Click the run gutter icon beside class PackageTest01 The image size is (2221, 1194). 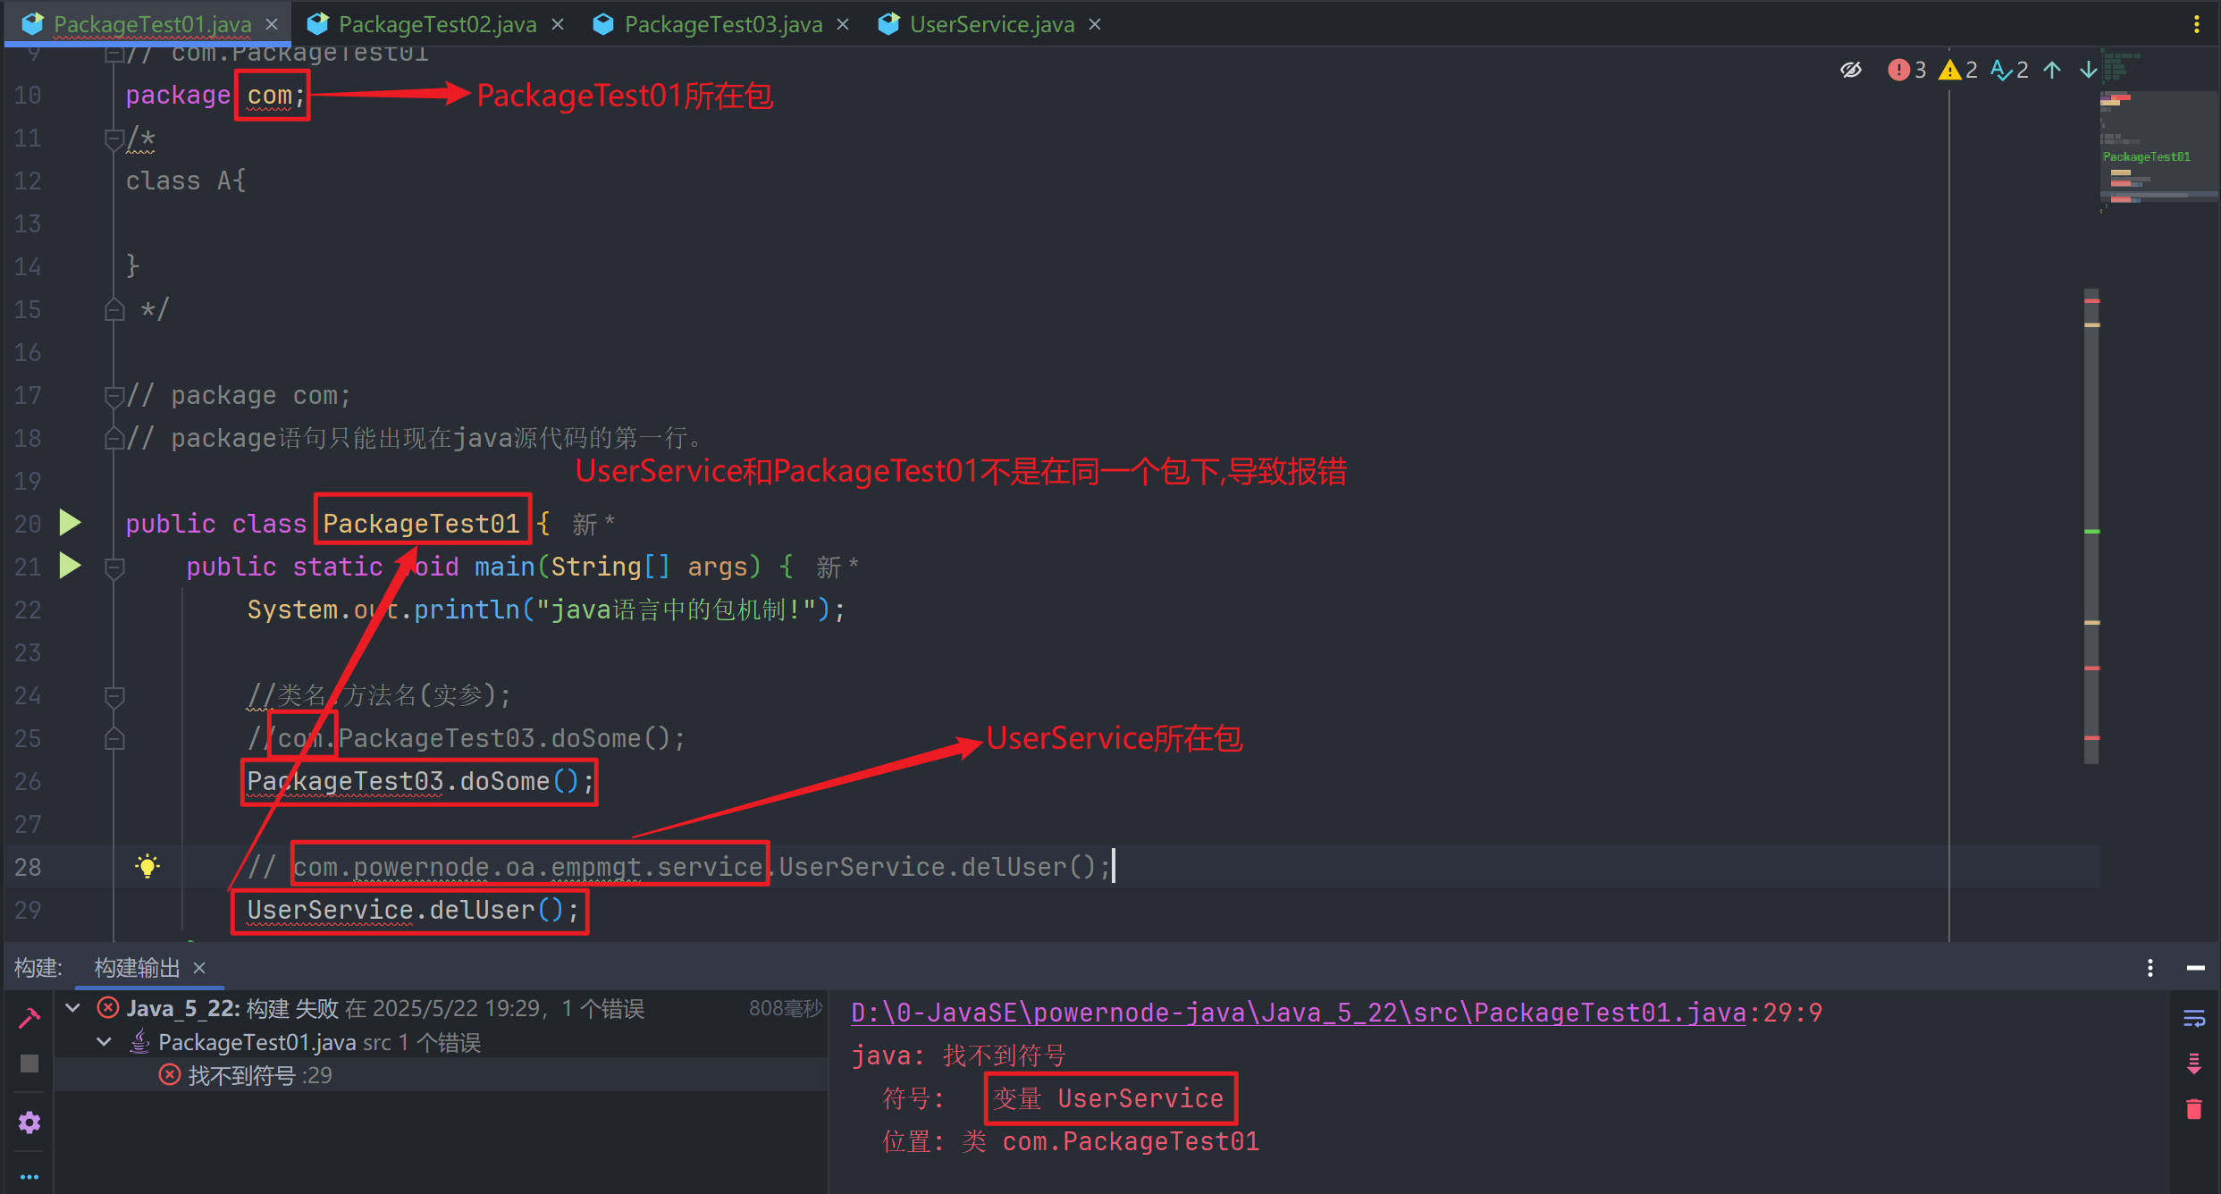(x=70, y=523)
